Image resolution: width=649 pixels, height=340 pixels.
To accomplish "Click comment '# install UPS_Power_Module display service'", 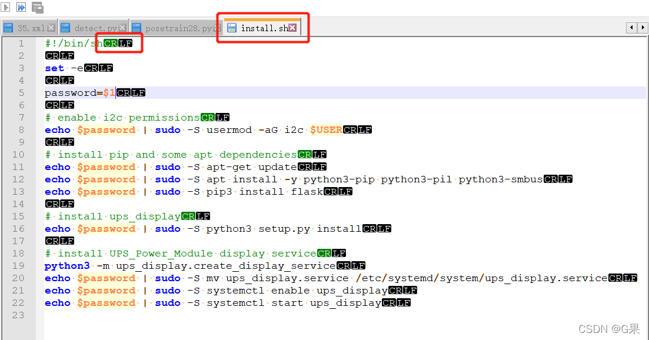I will point(181,254).
